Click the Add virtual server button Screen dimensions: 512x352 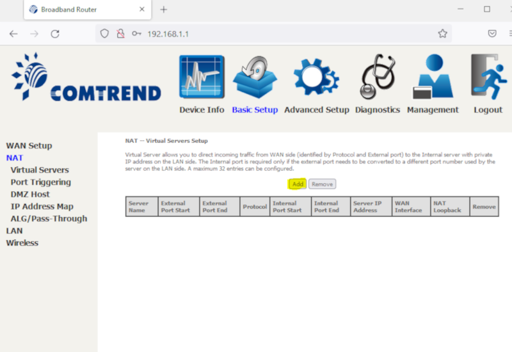click(298, 184)
